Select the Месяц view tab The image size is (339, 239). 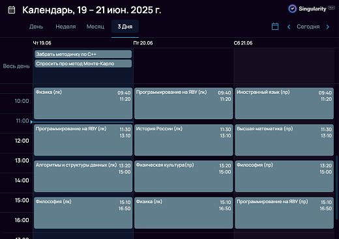pos(95,27)
